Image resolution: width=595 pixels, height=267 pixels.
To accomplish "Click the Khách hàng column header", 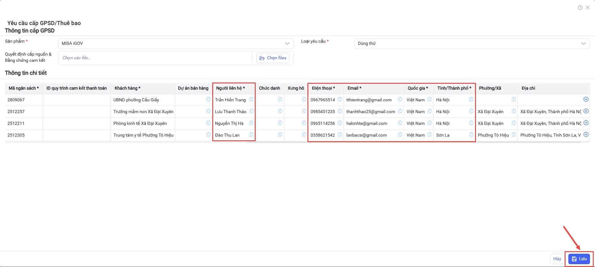I will pos(127,88).
